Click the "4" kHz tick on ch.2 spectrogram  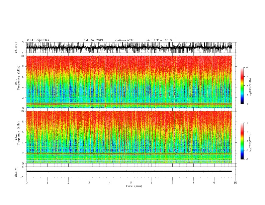23,143
